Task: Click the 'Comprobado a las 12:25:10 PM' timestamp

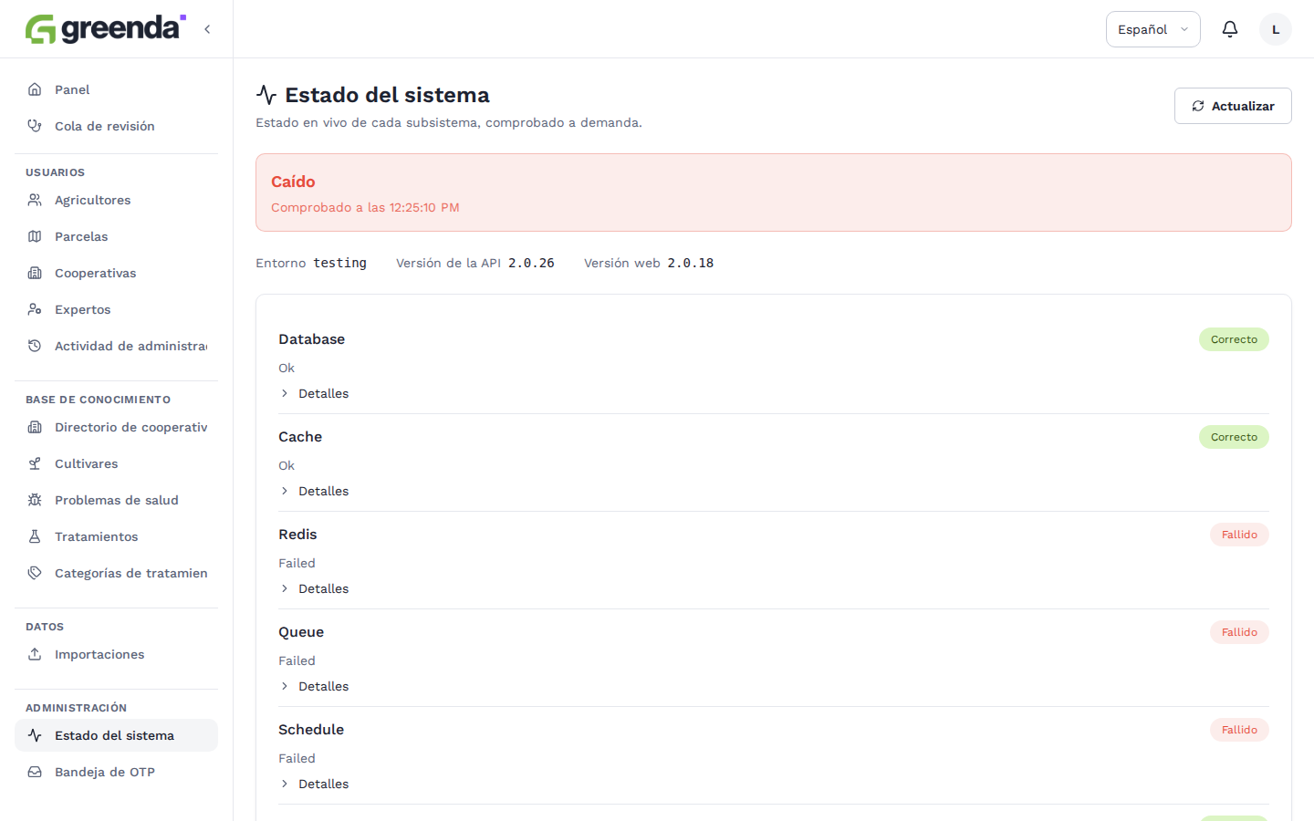Action: click(365, 207)
